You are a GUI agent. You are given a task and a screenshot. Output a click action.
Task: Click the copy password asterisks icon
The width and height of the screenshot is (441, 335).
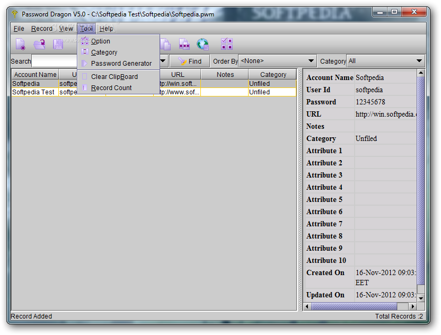click(x=184, y=44)
